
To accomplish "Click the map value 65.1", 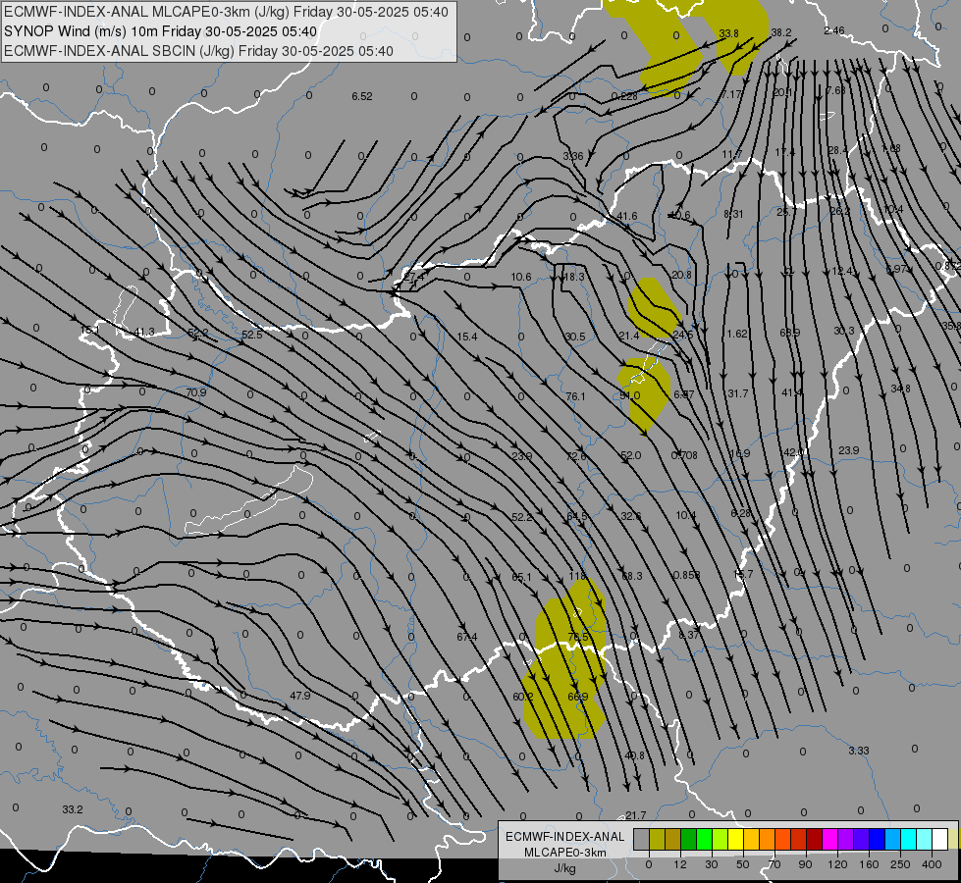I will 521,577.
